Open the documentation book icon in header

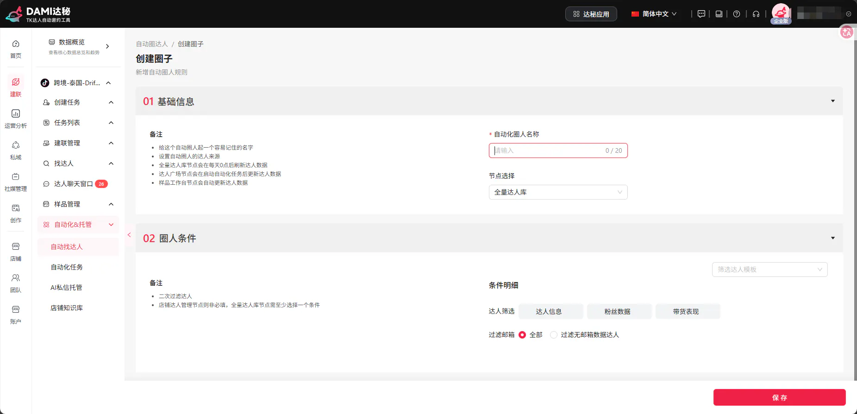[719, 14]
